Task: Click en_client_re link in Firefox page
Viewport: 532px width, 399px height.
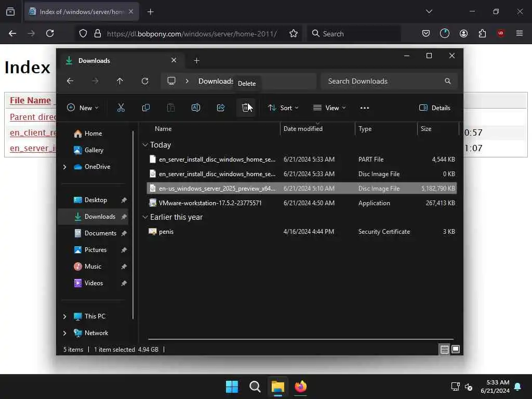Action: (x=33, y=132)
